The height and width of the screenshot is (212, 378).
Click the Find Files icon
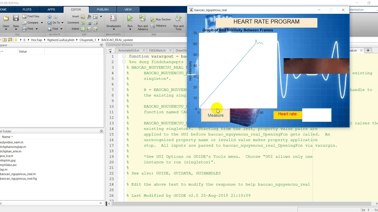[25, 16]
